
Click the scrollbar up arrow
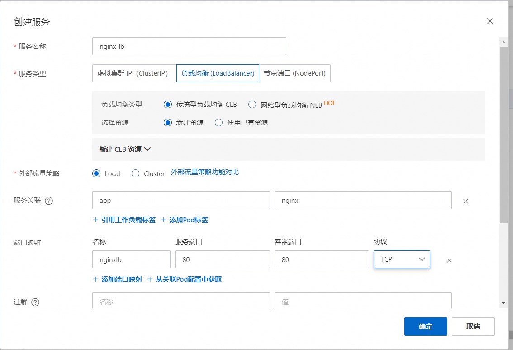(503, 42)
